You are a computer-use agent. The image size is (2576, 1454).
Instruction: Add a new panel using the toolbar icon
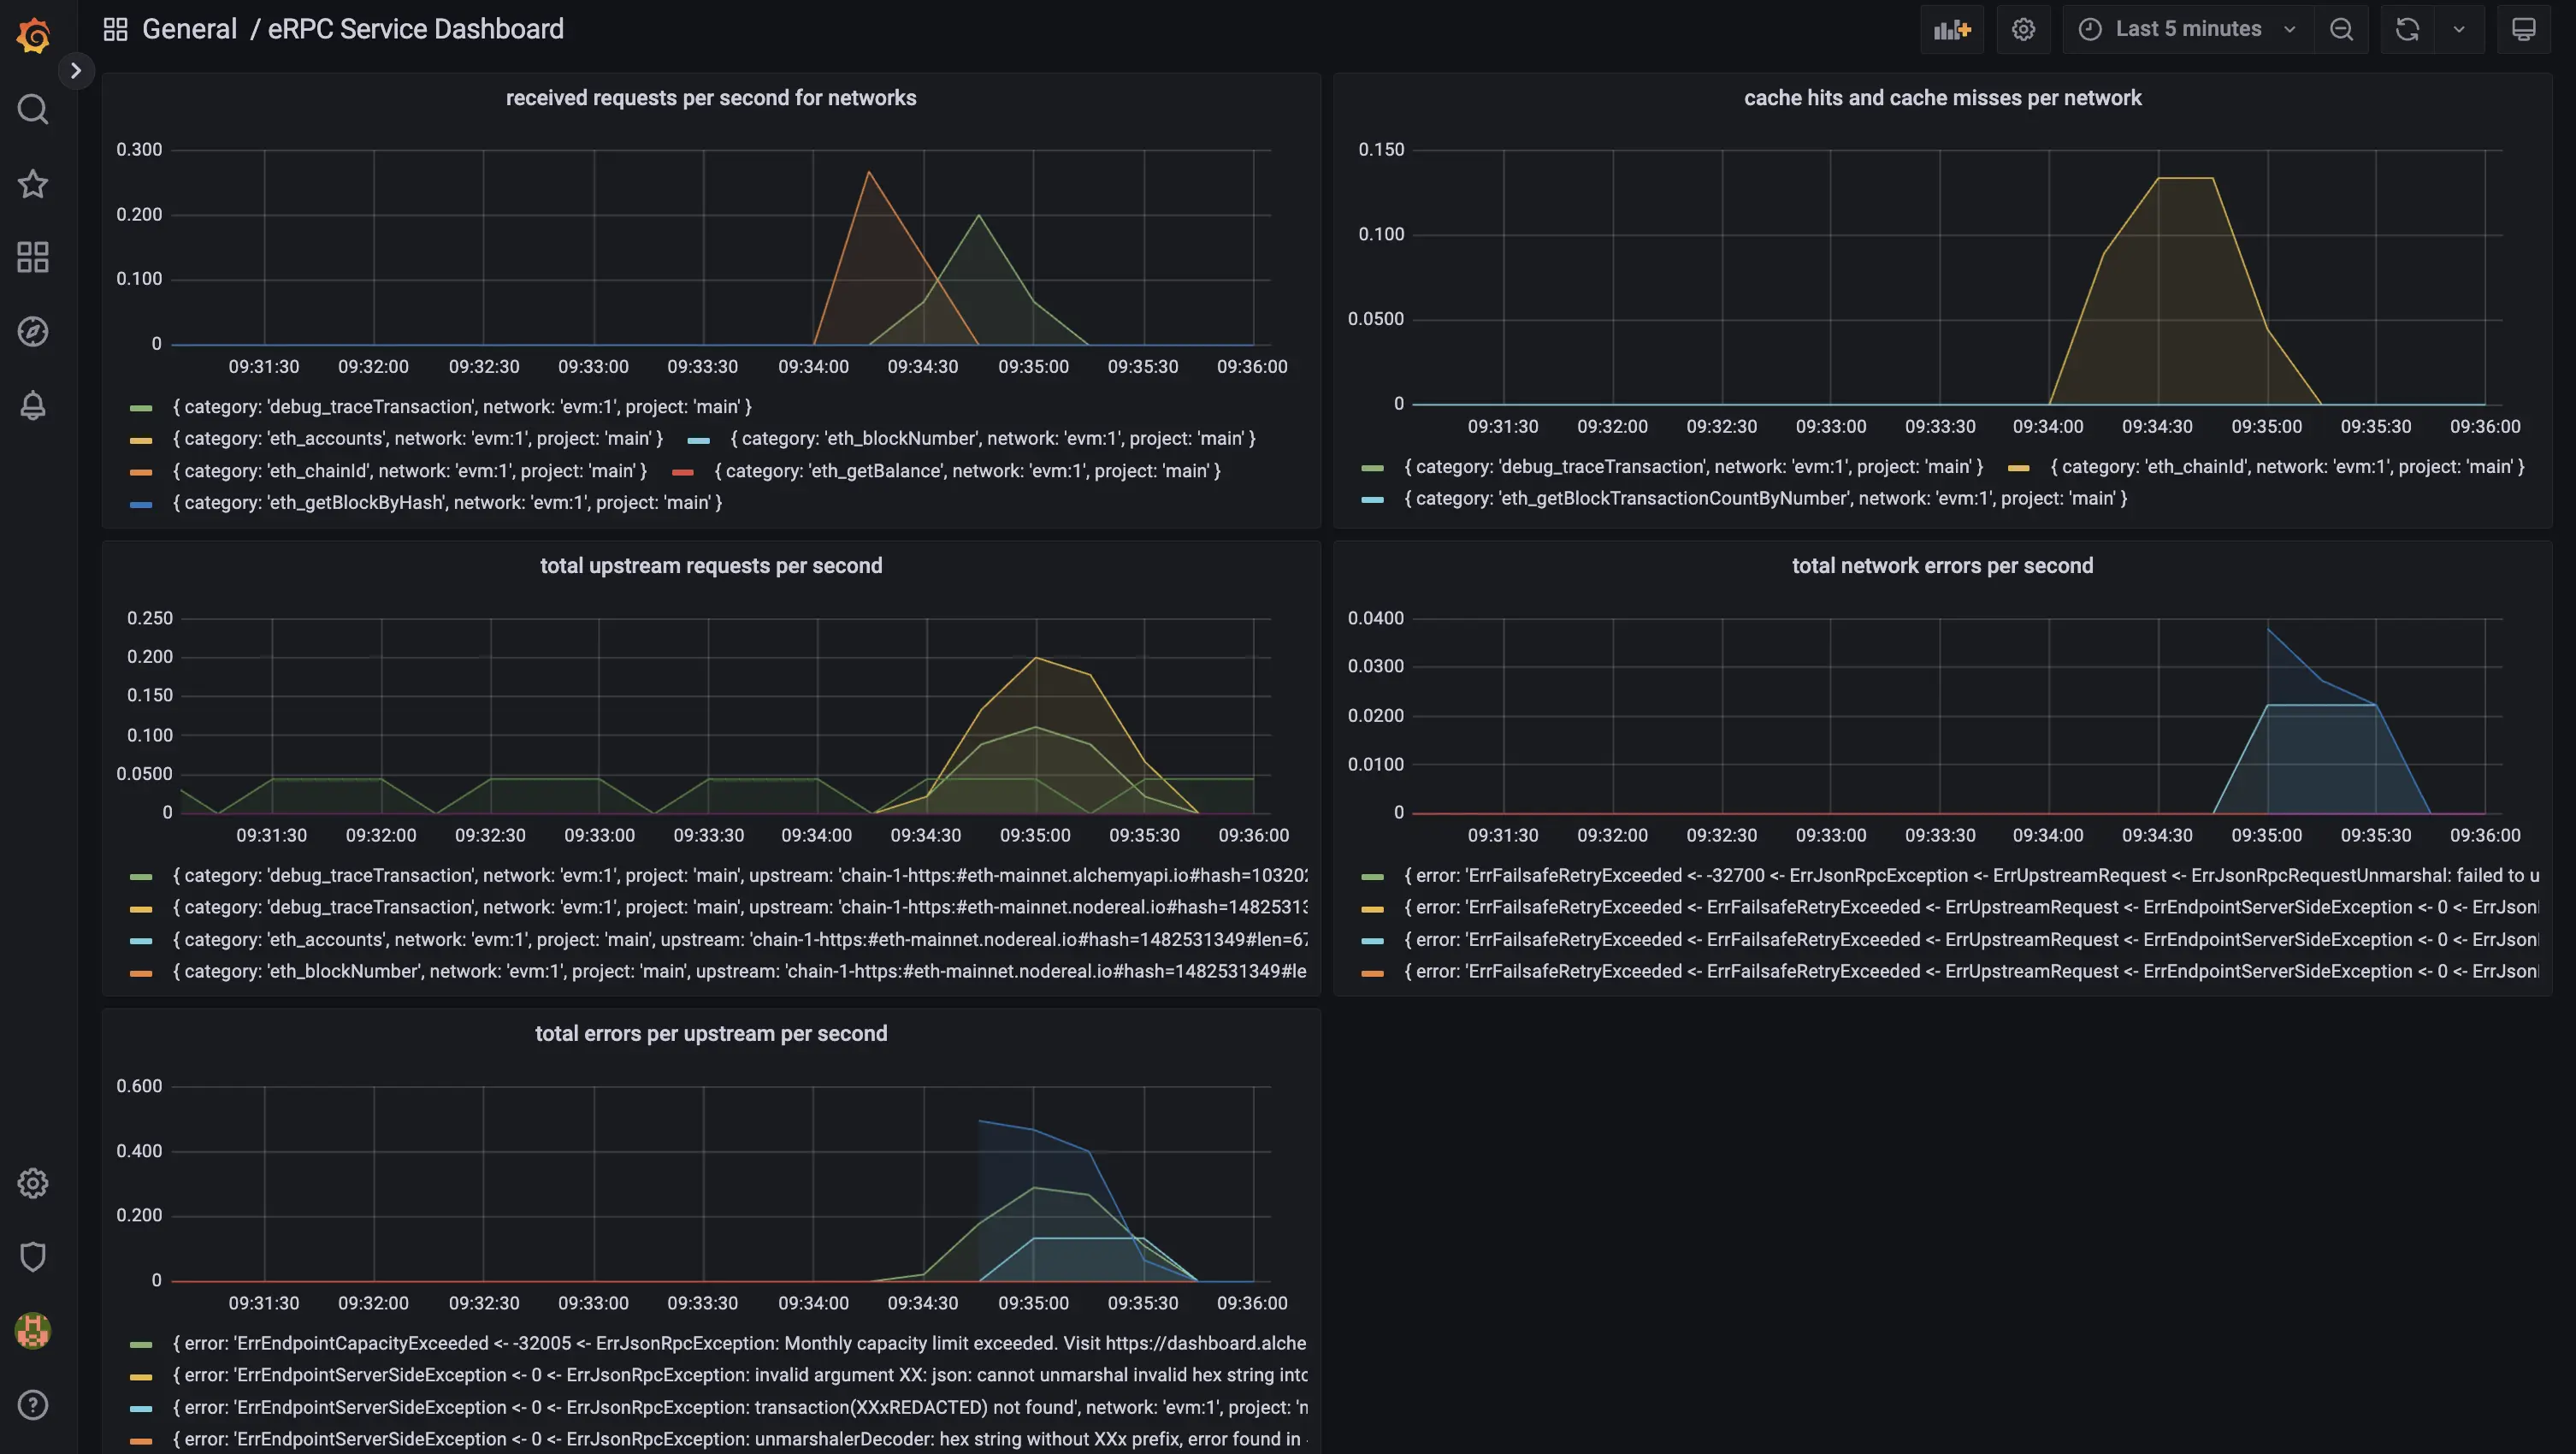(1952, 28)
